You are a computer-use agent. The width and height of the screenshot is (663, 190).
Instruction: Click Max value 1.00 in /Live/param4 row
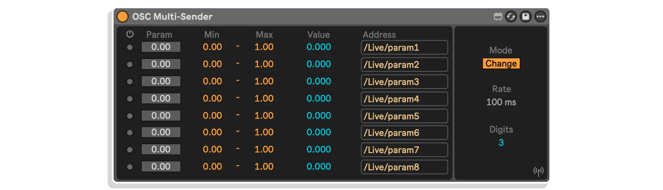pyautogui.click(x=264, y=99)
